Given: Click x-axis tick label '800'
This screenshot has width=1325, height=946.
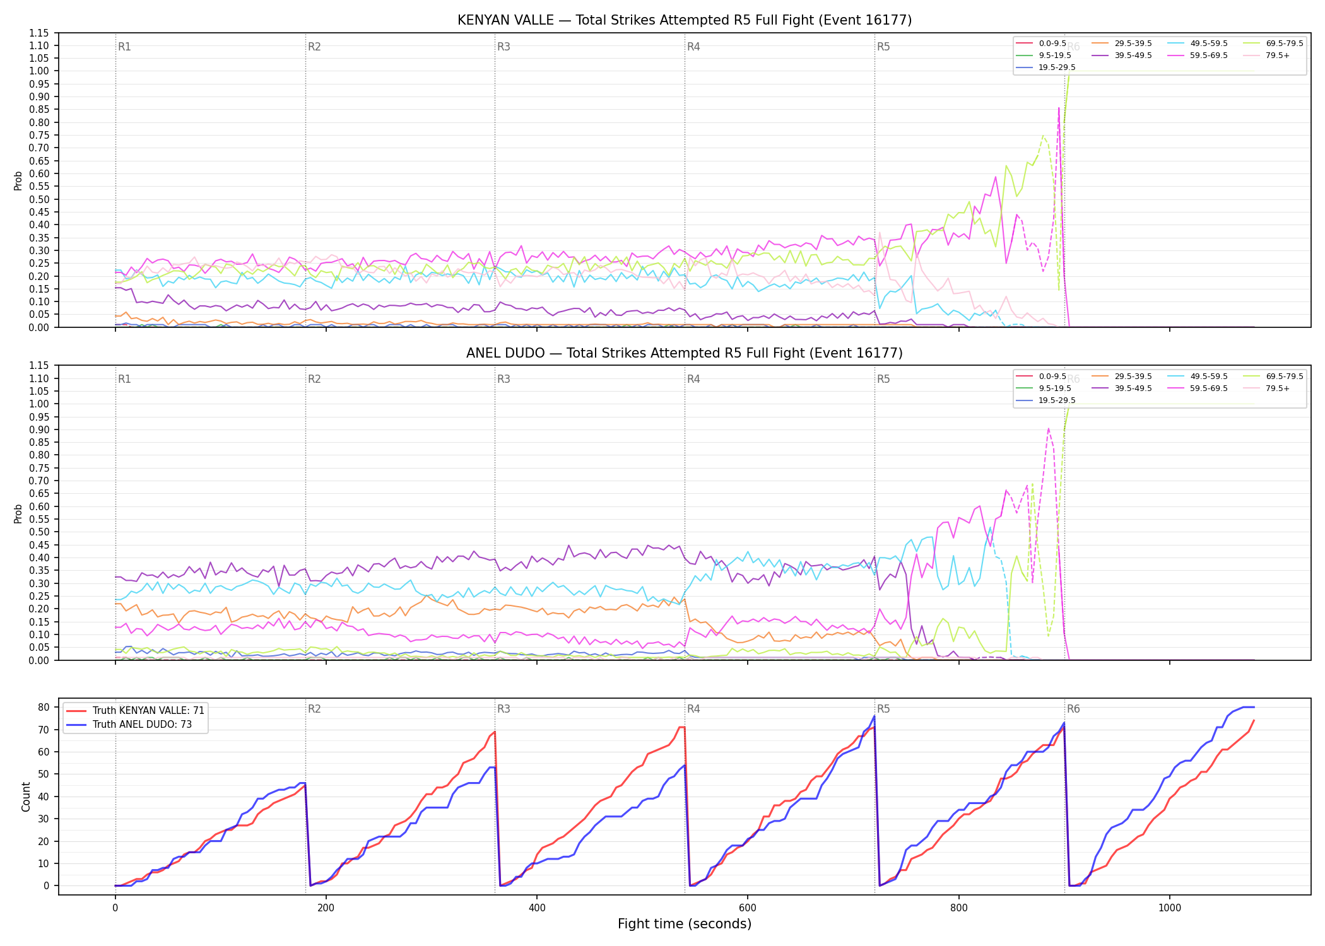Looking at the screenshot, I should pyautogui.click(x=958, y=908).
